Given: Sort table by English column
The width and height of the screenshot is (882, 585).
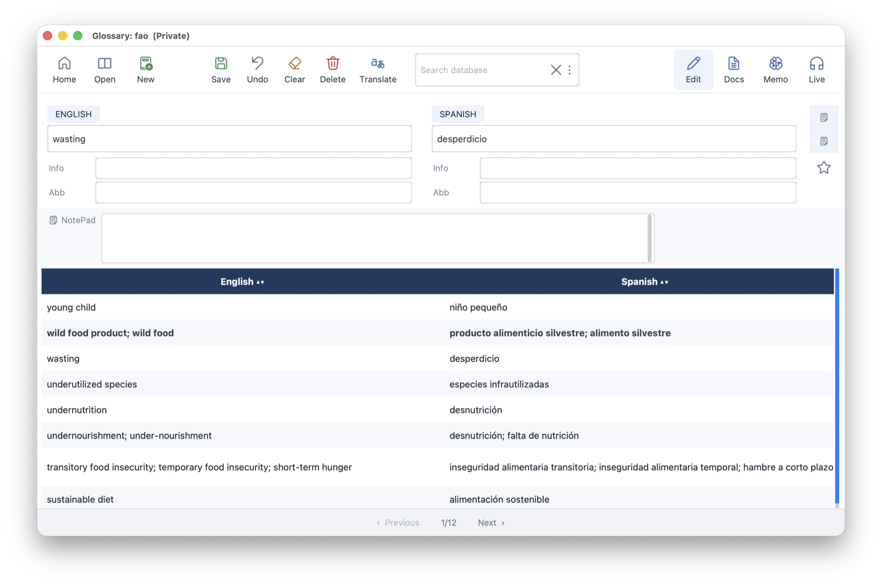Looking at the screenshot, I should pyautogui.click(x=242, y=282).
